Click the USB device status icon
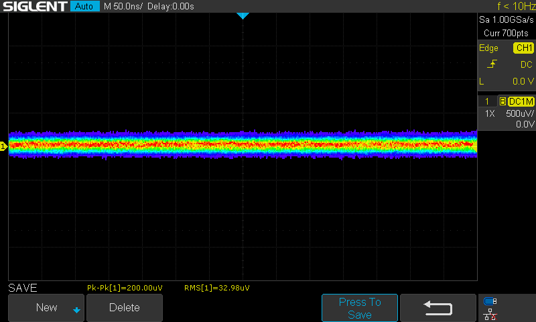Screen dimensions: 536x322 click(490, 301)
